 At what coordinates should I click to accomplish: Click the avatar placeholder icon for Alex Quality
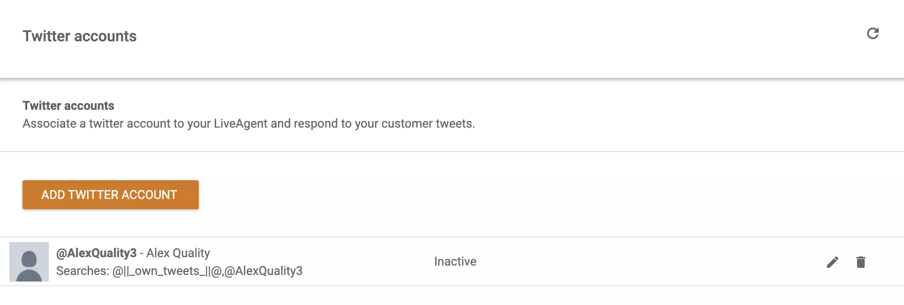tap(30, 261)
